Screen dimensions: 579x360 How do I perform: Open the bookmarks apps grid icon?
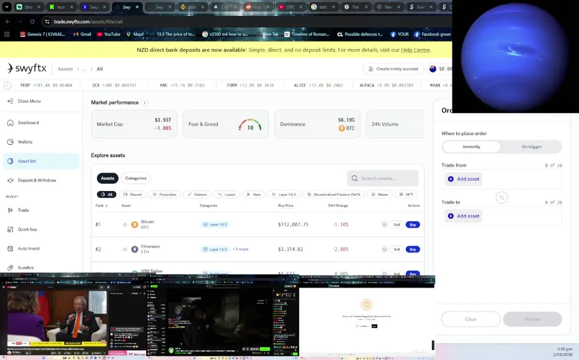pos(7,34)
